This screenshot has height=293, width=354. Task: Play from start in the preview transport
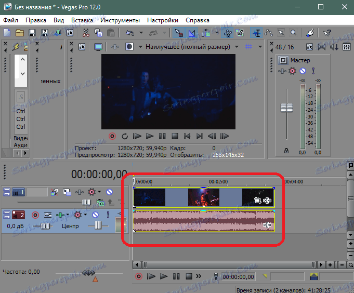tap(137, 136)
